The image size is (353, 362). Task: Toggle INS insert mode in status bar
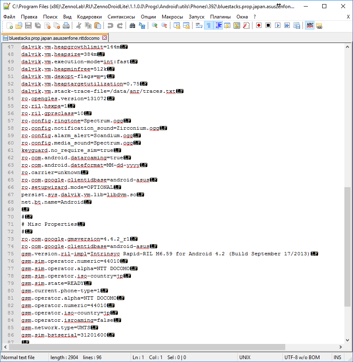337,357
